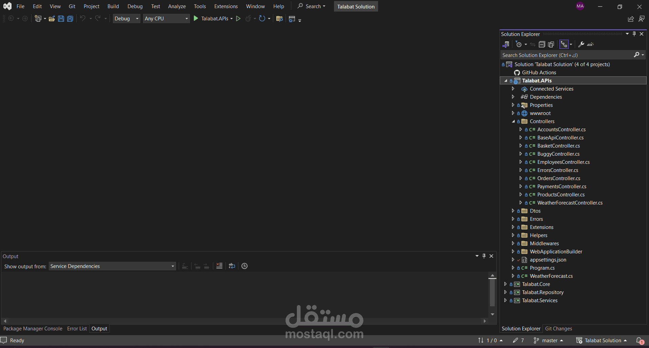Click the Output panel clock timestamp icon
Screen dimensions: 649x348
(244, 266)
